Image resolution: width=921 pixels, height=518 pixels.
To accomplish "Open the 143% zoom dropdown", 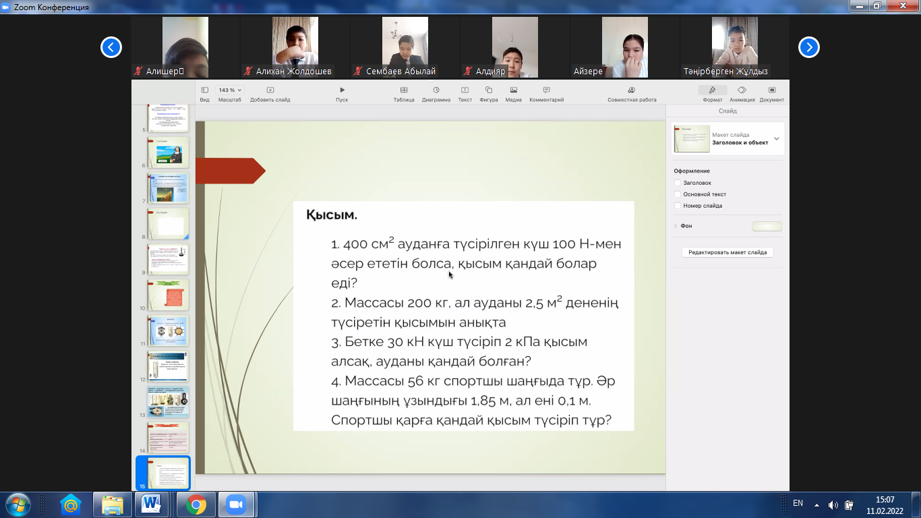I will [230, 90].
